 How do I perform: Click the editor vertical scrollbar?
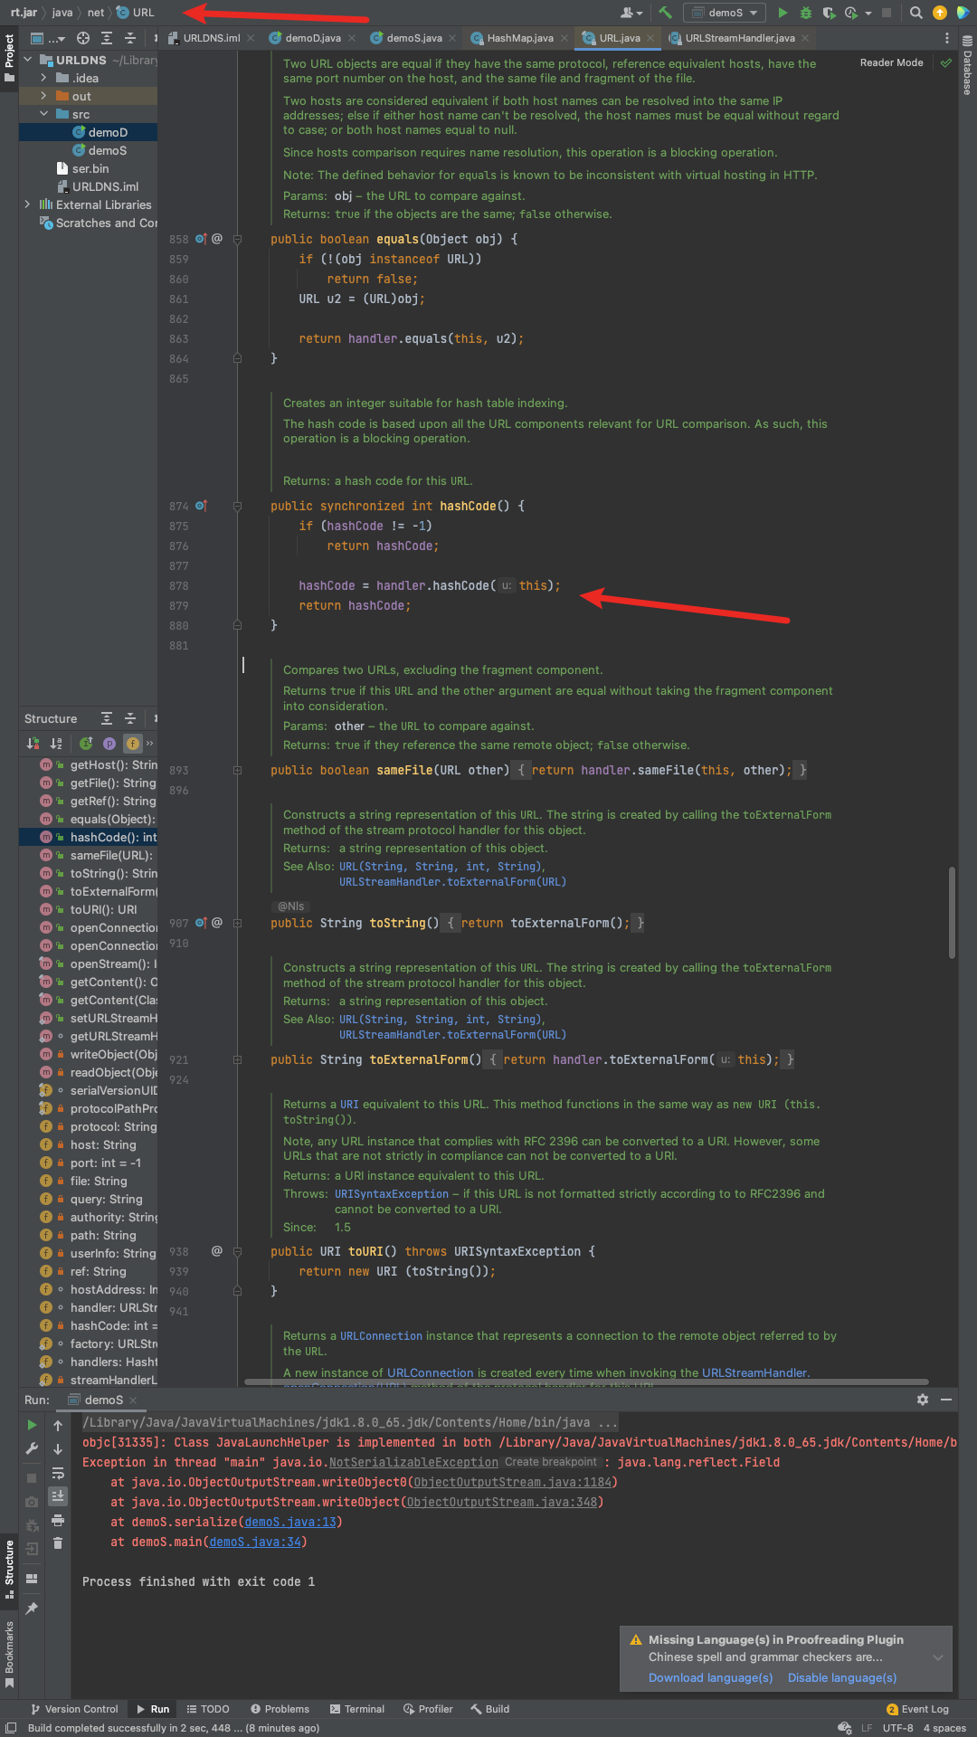(952, 912)
